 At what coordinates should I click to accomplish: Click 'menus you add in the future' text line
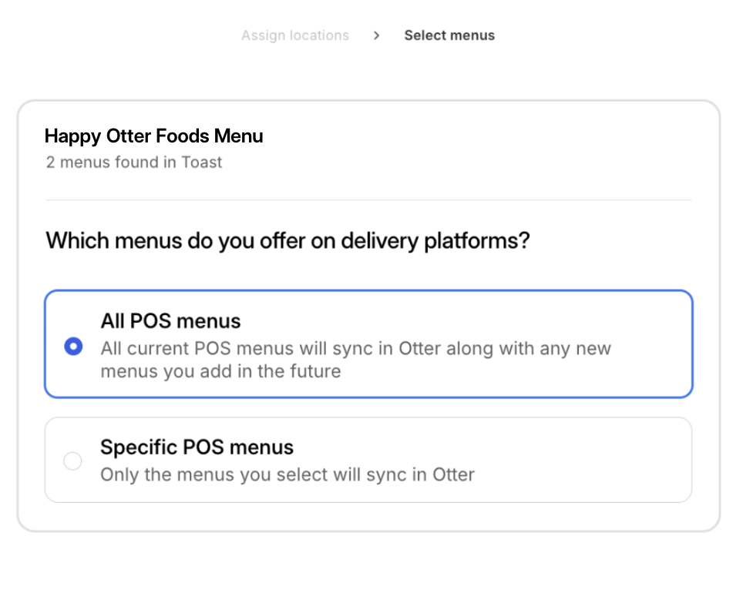(220, 371)
